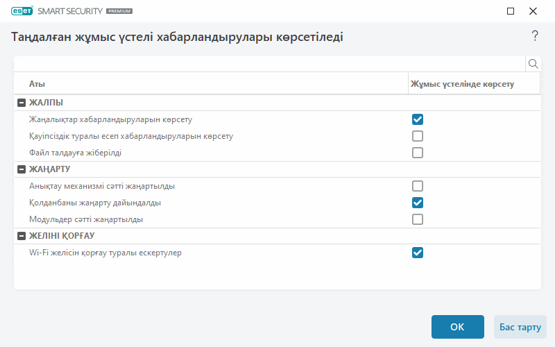Collapse the ЖАҢАРТУ section
Image resolution: width=555 pixels, height=347 pixels.
click(21, 169)
